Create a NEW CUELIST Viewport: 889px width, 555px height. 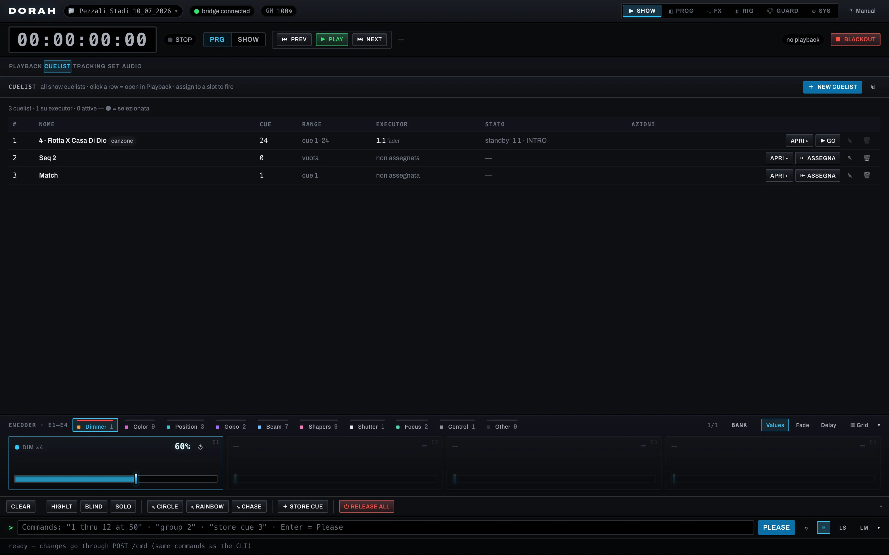(832, 87)
